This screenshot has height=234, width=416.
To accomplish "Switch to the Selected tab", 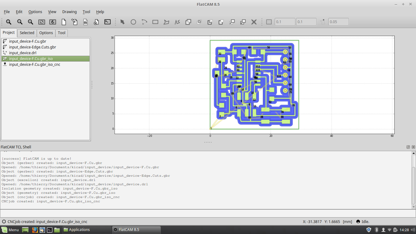I will point(27,33).
